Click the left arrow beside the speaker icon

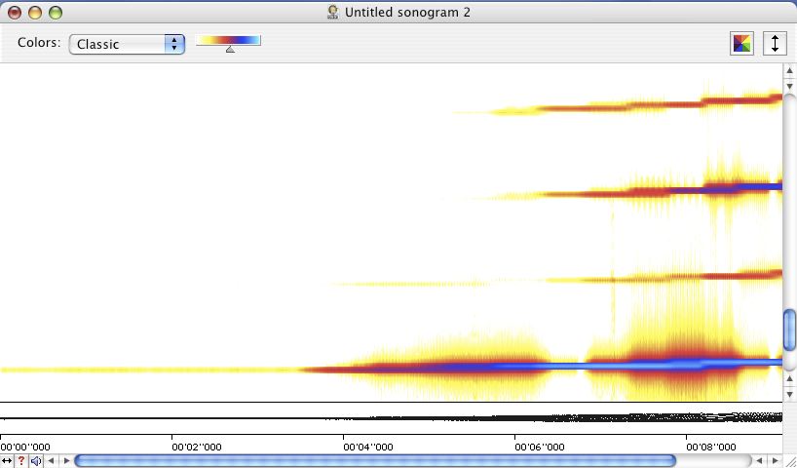tap(51, 461)
